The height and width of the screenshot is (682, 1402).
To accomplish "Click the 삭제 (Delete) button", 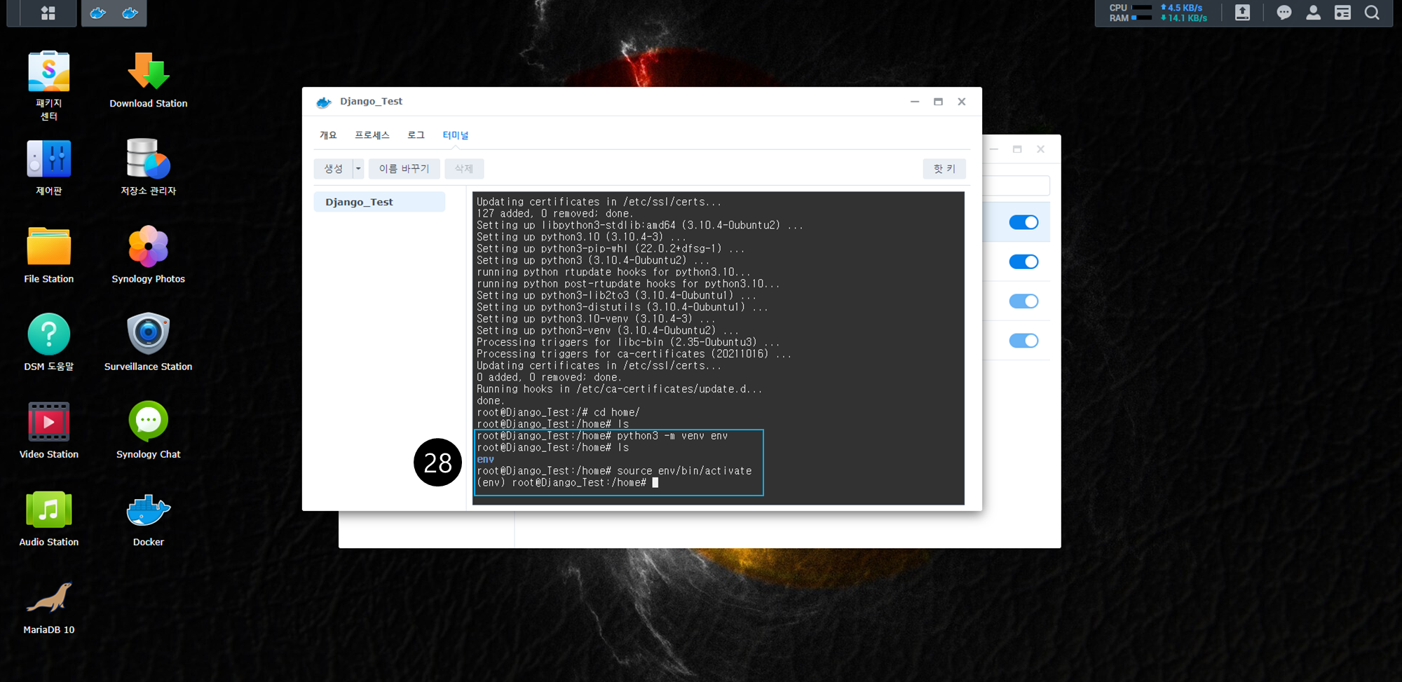I will click(x=464, y=169).
